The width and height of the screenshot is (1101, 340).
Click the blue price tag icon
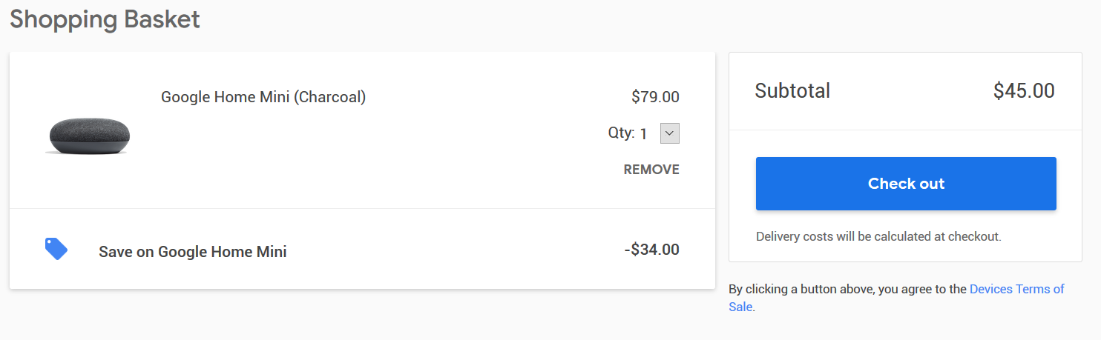click(x=56, y=249)
